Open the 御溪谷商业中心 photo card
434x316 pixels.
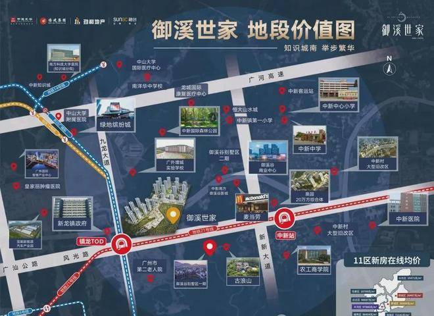(x=268, y=157)
